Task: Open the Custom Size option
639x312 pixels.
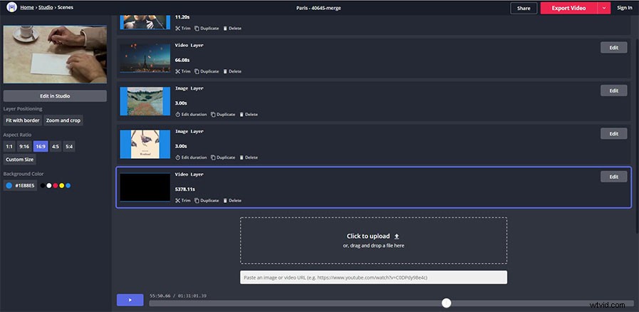Action: [19, 160]
